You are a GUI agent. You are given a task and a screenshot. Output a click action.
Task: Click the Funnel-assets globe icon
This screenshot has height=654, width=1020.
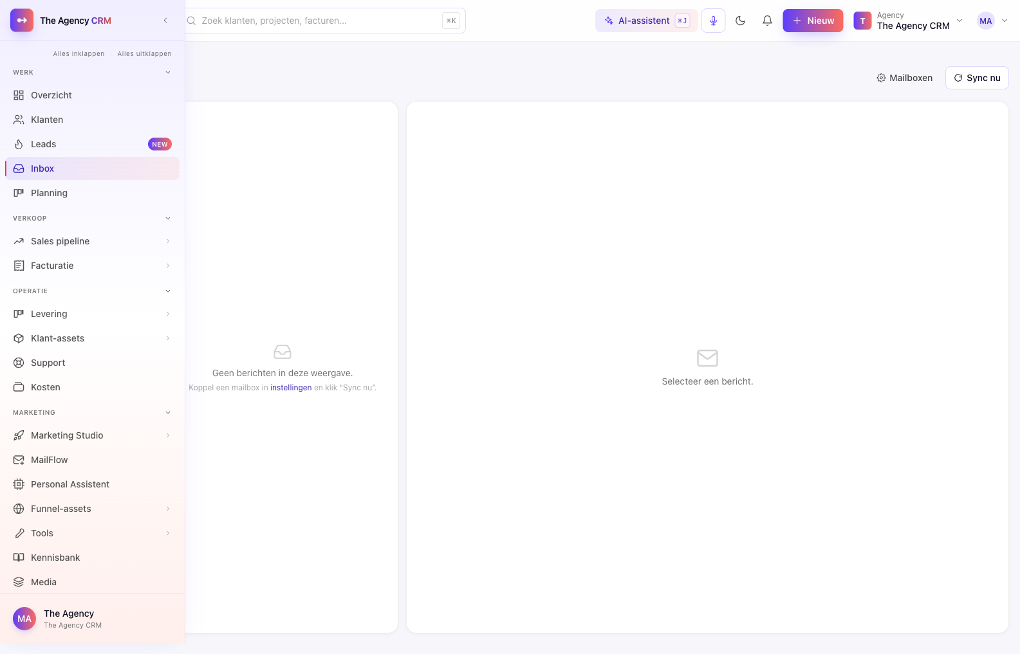(19, 509)
